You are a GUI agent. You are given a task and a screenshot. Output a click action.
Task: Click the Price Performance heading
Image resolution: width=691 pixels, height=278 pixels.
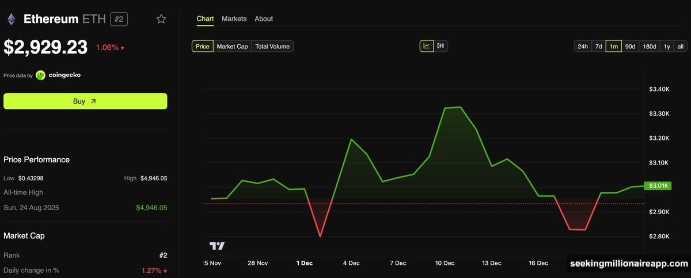click(x=36, y=159)
